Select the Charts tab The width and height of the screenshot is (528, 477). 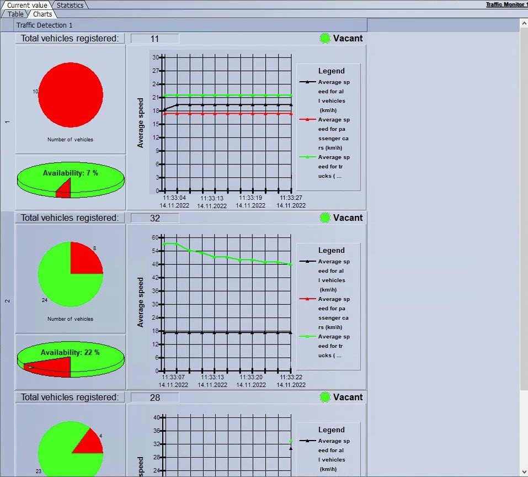click(42, 14)
